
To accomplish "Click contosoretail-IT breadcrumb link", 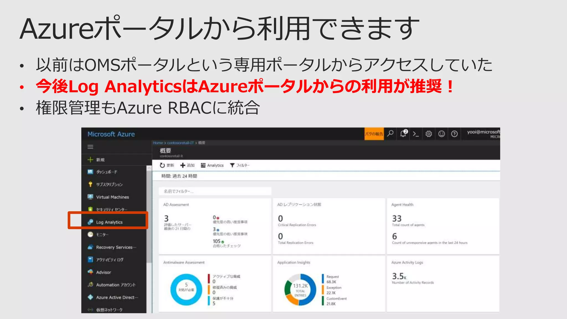I will click(x=181, y=143).
